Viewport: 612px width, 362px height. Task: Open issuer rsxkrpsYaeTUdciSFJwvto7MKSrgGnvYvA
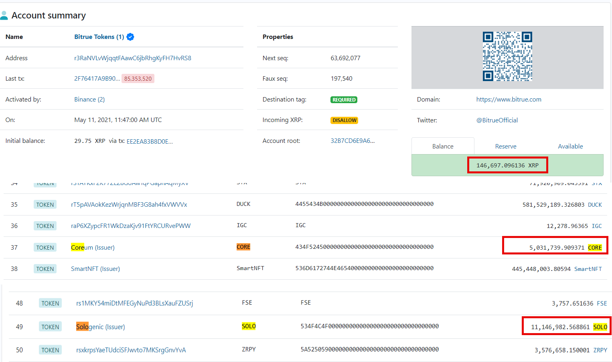click(131, 350)
